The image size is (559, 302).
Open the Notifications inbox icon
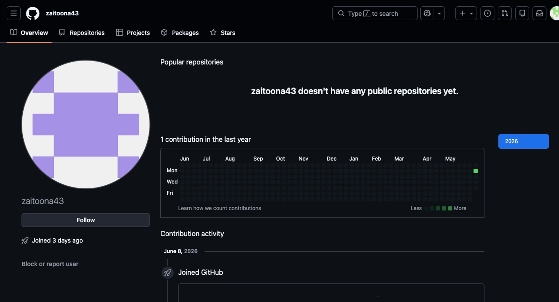539,13
